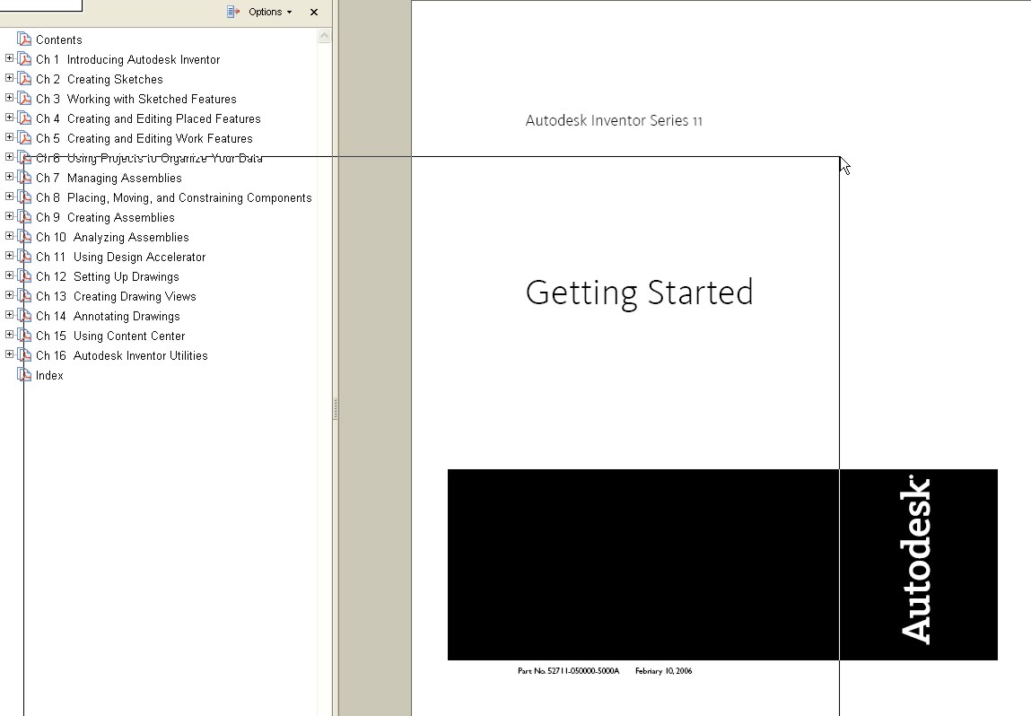Viewport: 1031px width, 716px height.
Task: Click PDF icon beside Ch 5 bookmark
Action: point(24,138)
